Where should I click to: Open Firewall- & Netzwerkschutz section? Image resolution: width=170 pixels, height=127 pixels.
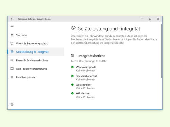coord(36,60)
